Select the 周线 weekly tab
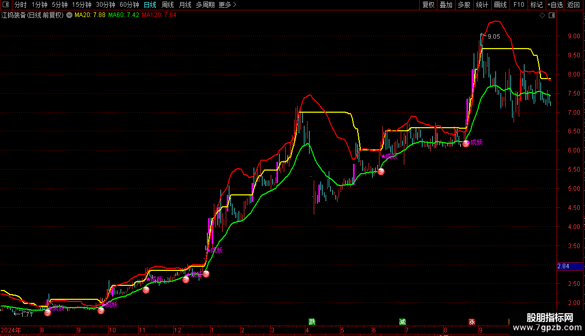 pos(168,5)
